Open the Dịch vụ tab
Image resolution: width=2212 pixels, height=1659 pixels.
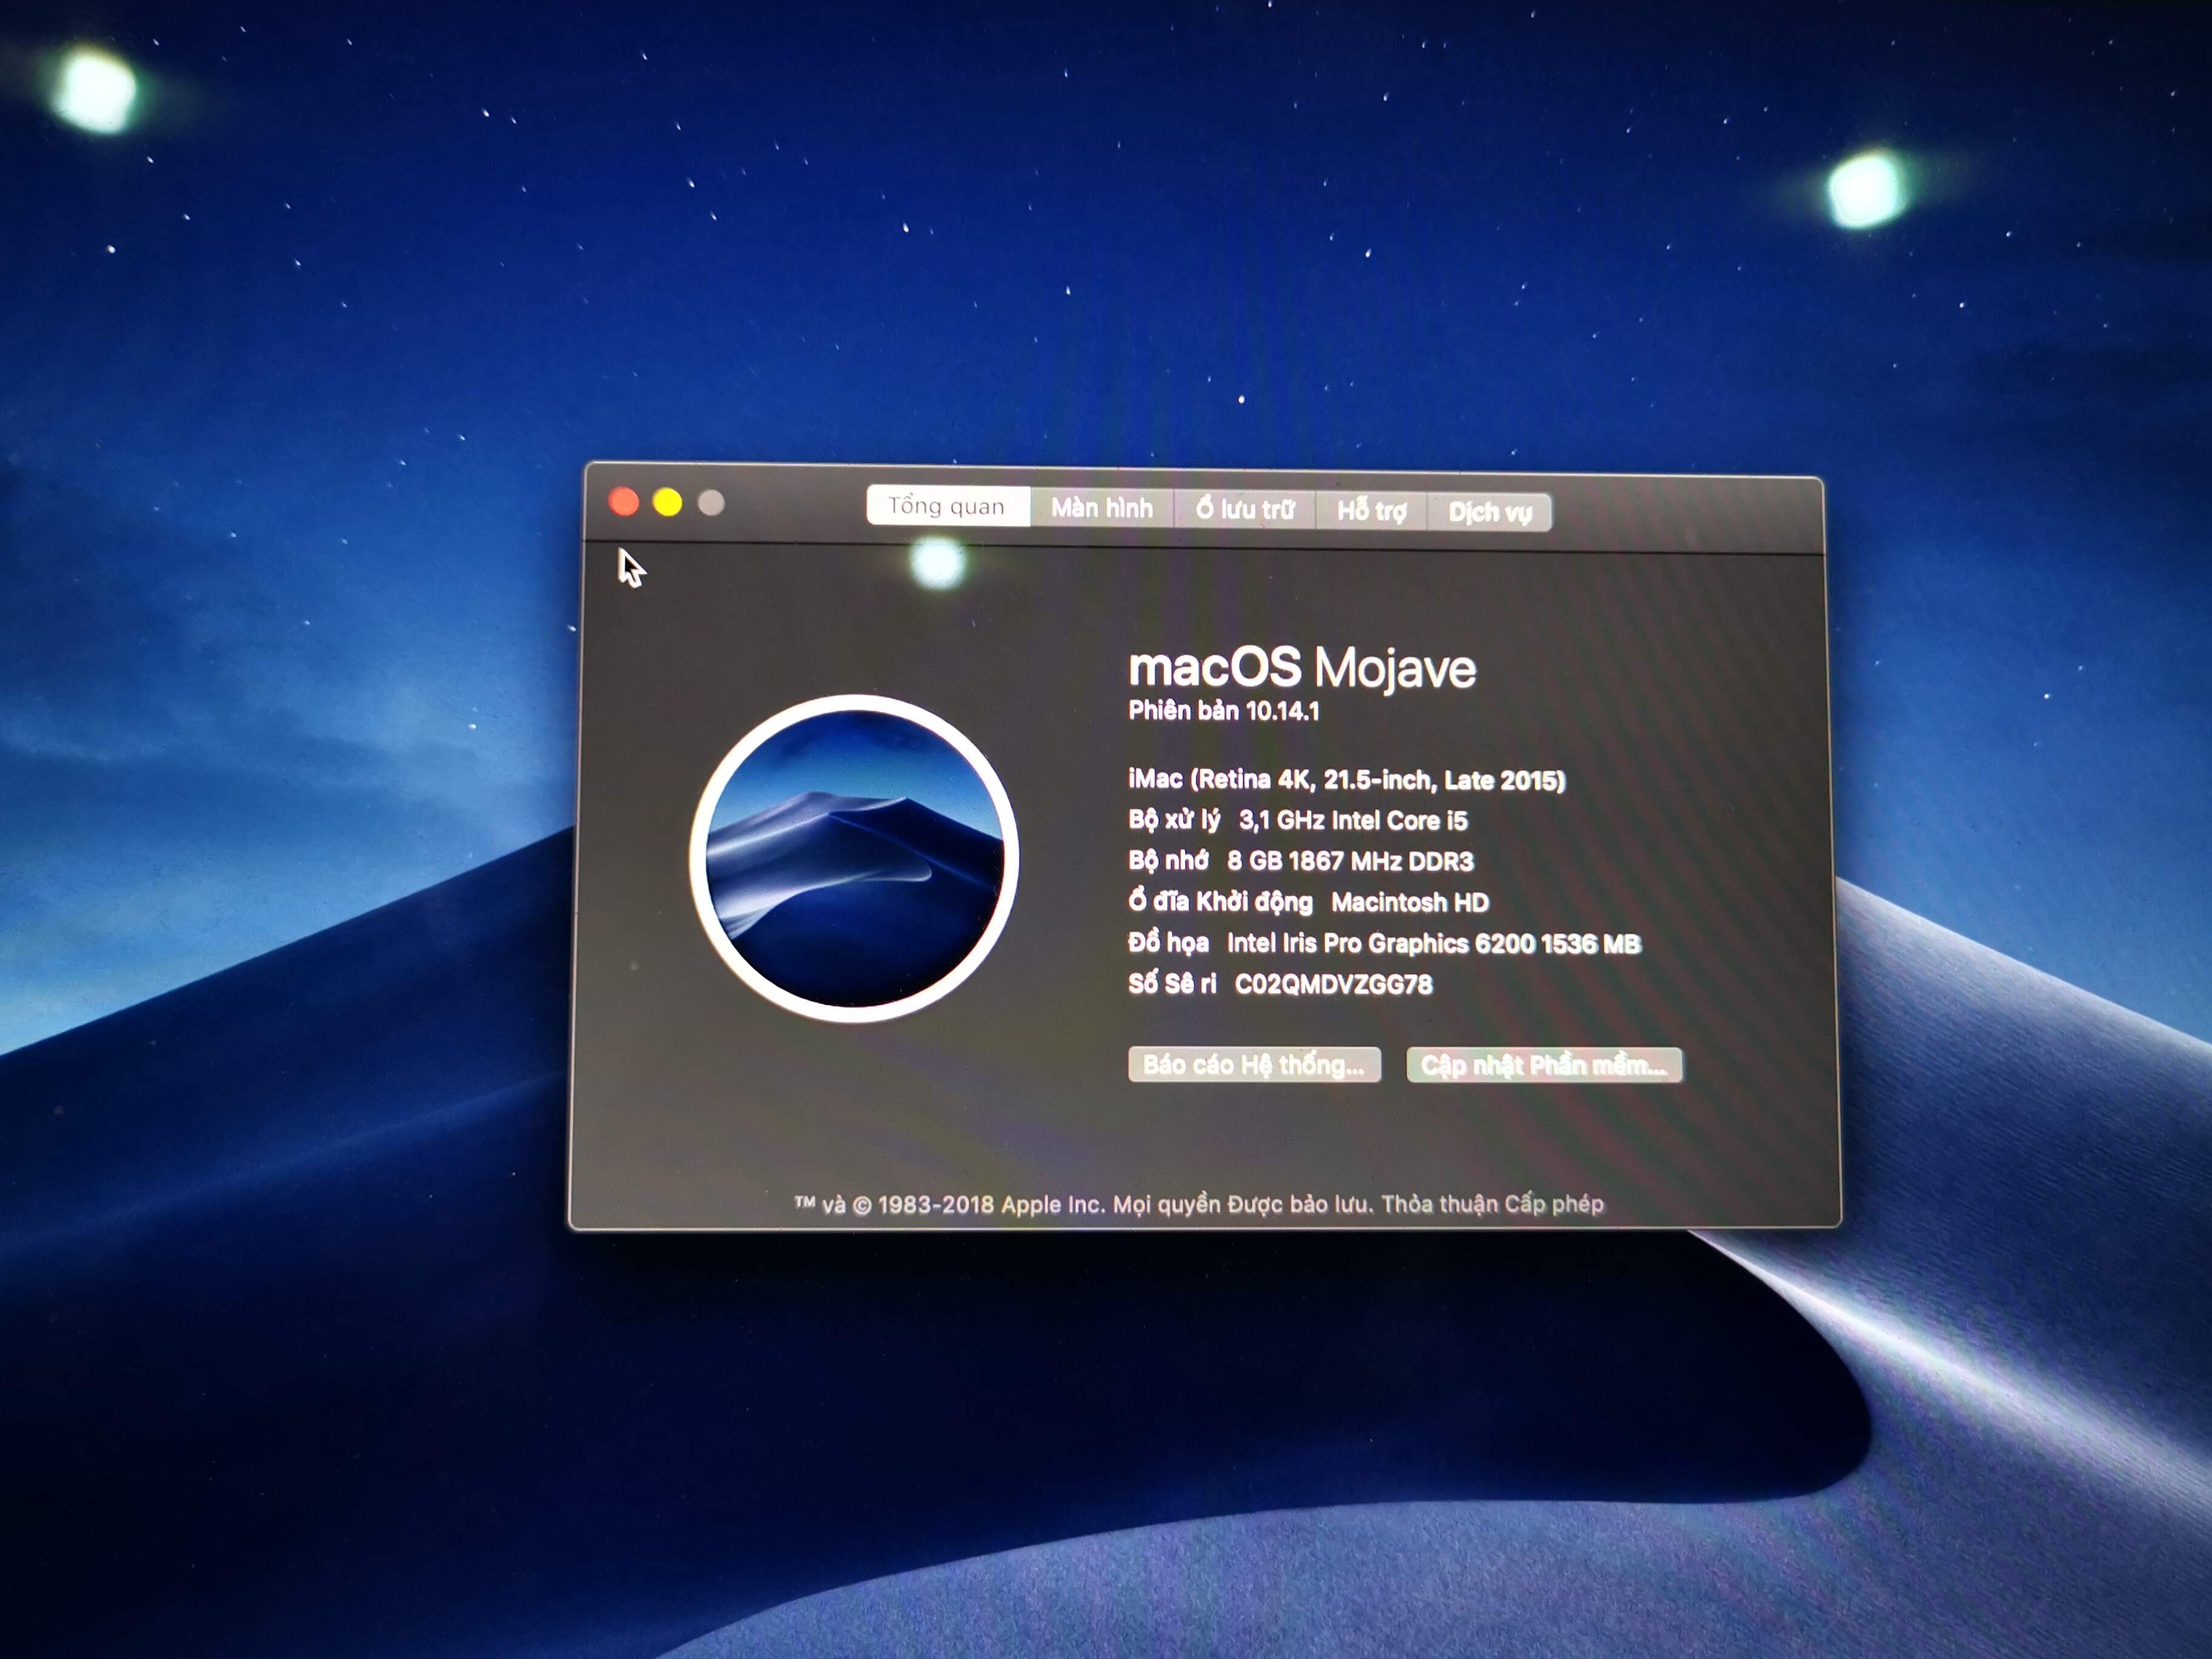(x=1489, y=513)
